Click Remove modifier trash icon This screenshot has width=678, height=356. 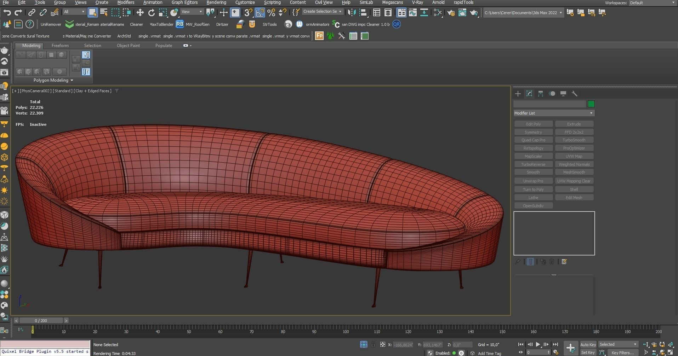552,262
